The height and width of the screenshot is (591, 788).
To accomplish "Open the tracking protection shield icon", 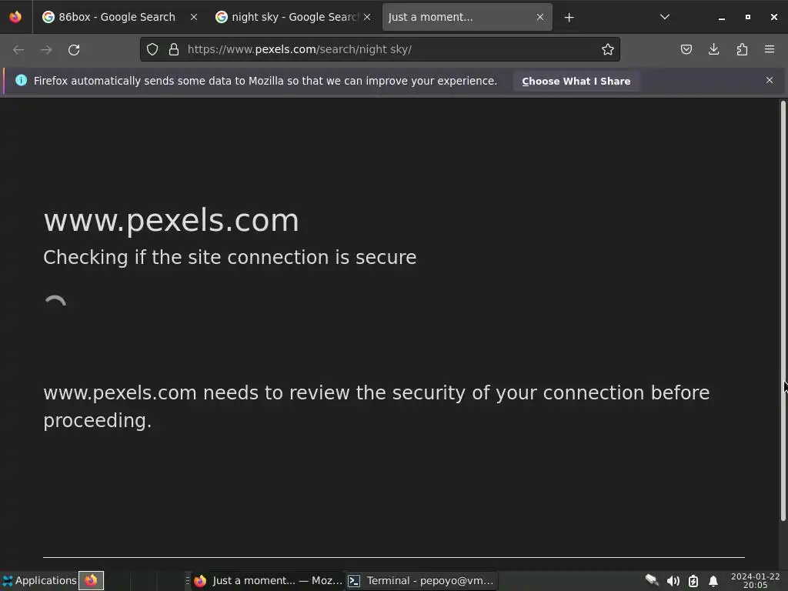I will coord(152,49).
